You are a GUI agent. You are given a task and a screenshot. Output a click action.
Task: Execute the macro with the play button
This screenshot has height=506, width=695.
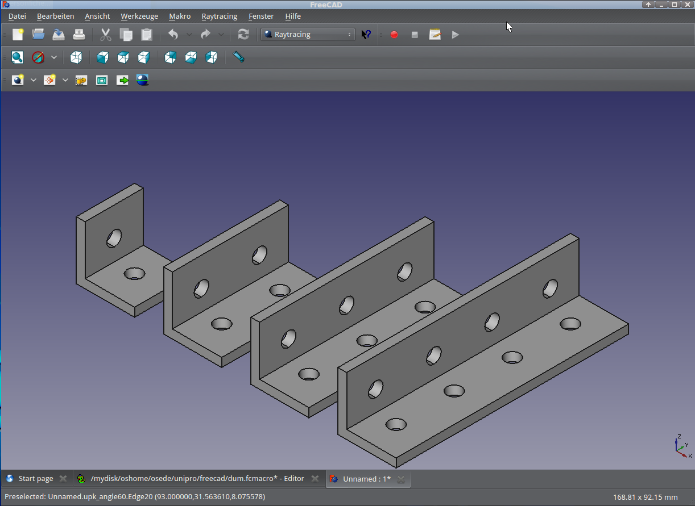tap(455, 35)
